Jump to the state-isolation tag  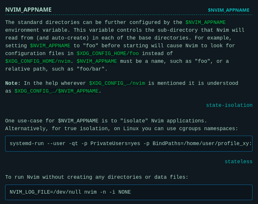pos(229,106)
